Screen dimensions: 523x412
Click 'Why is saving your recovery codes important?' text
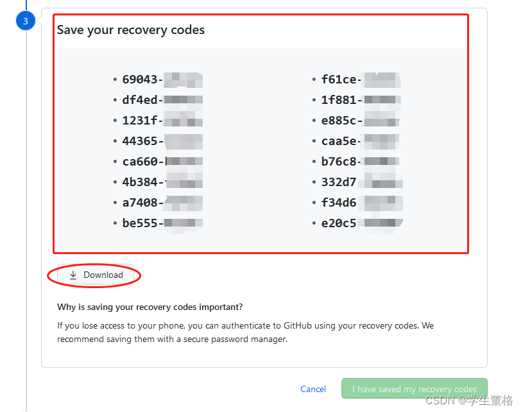(150, 307)
